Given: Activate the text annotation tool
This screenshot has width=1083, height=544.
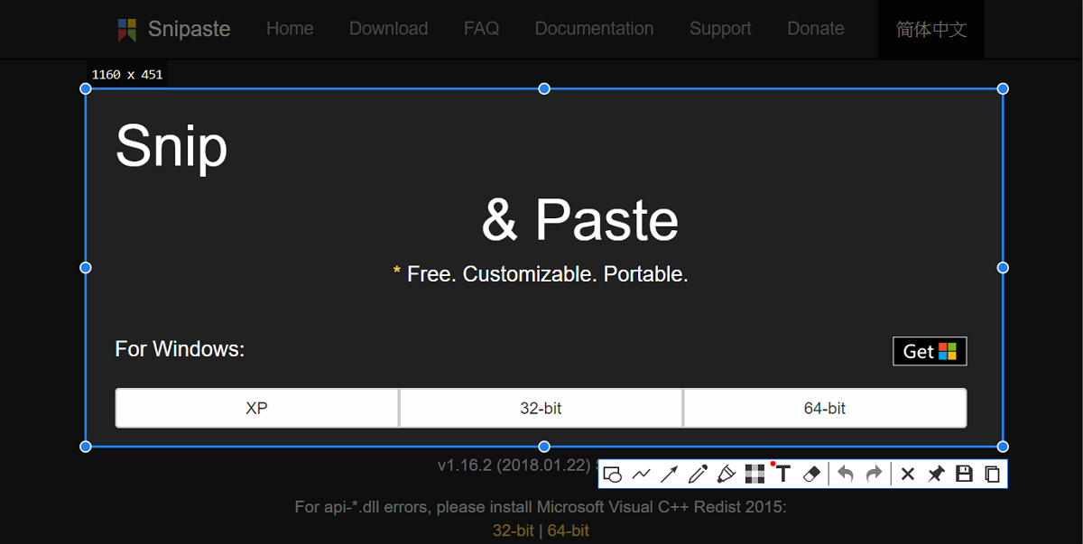Looking at the screenshot, I should (x=783, y=474).
